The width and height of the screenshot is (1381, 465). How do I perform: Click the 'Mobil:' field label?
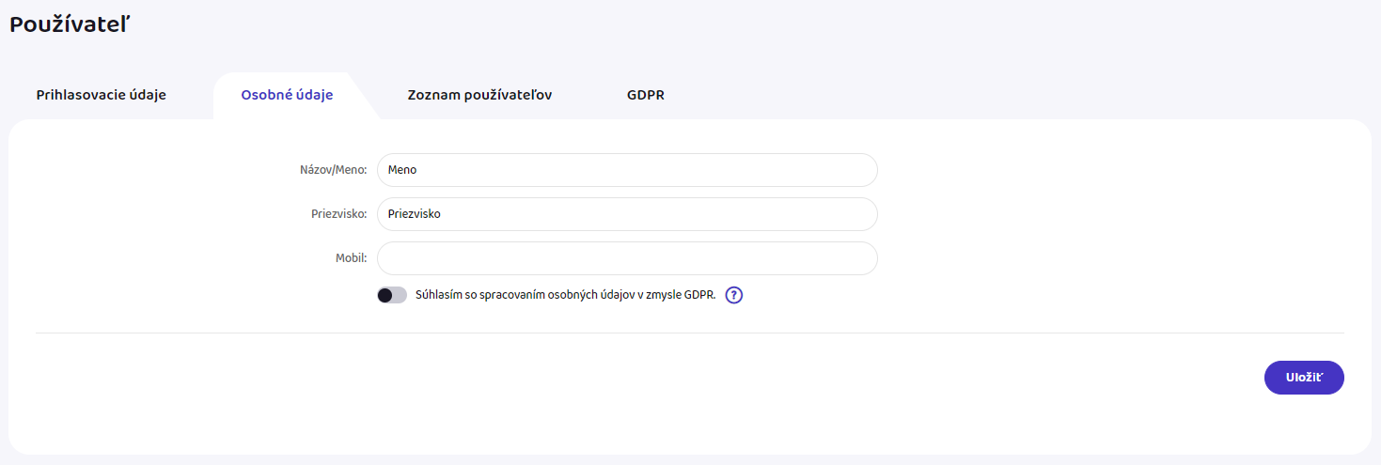coord(351,258)
